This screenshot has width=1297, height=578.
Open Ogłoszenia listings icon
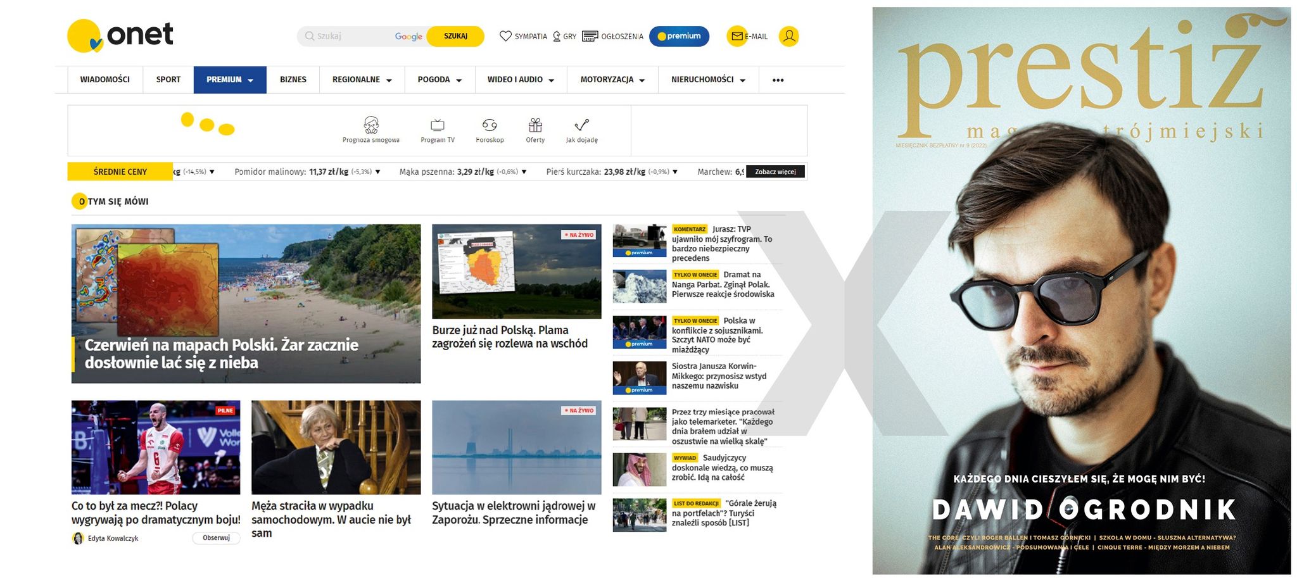tap(590, 36)
